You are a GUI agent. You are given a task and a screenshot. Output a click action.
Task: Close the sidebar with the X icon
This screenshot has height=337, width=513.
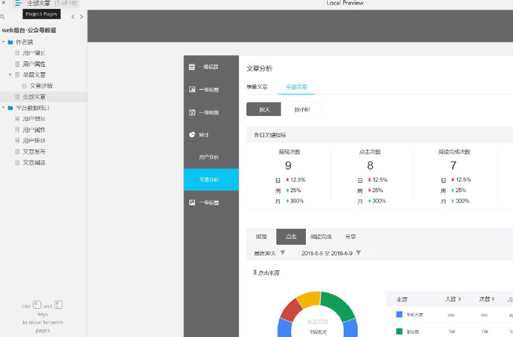click(x=4, y=3)
